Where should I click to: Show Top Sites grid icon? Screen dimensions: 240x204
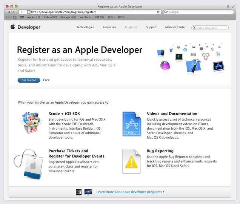tap(22, 17)
